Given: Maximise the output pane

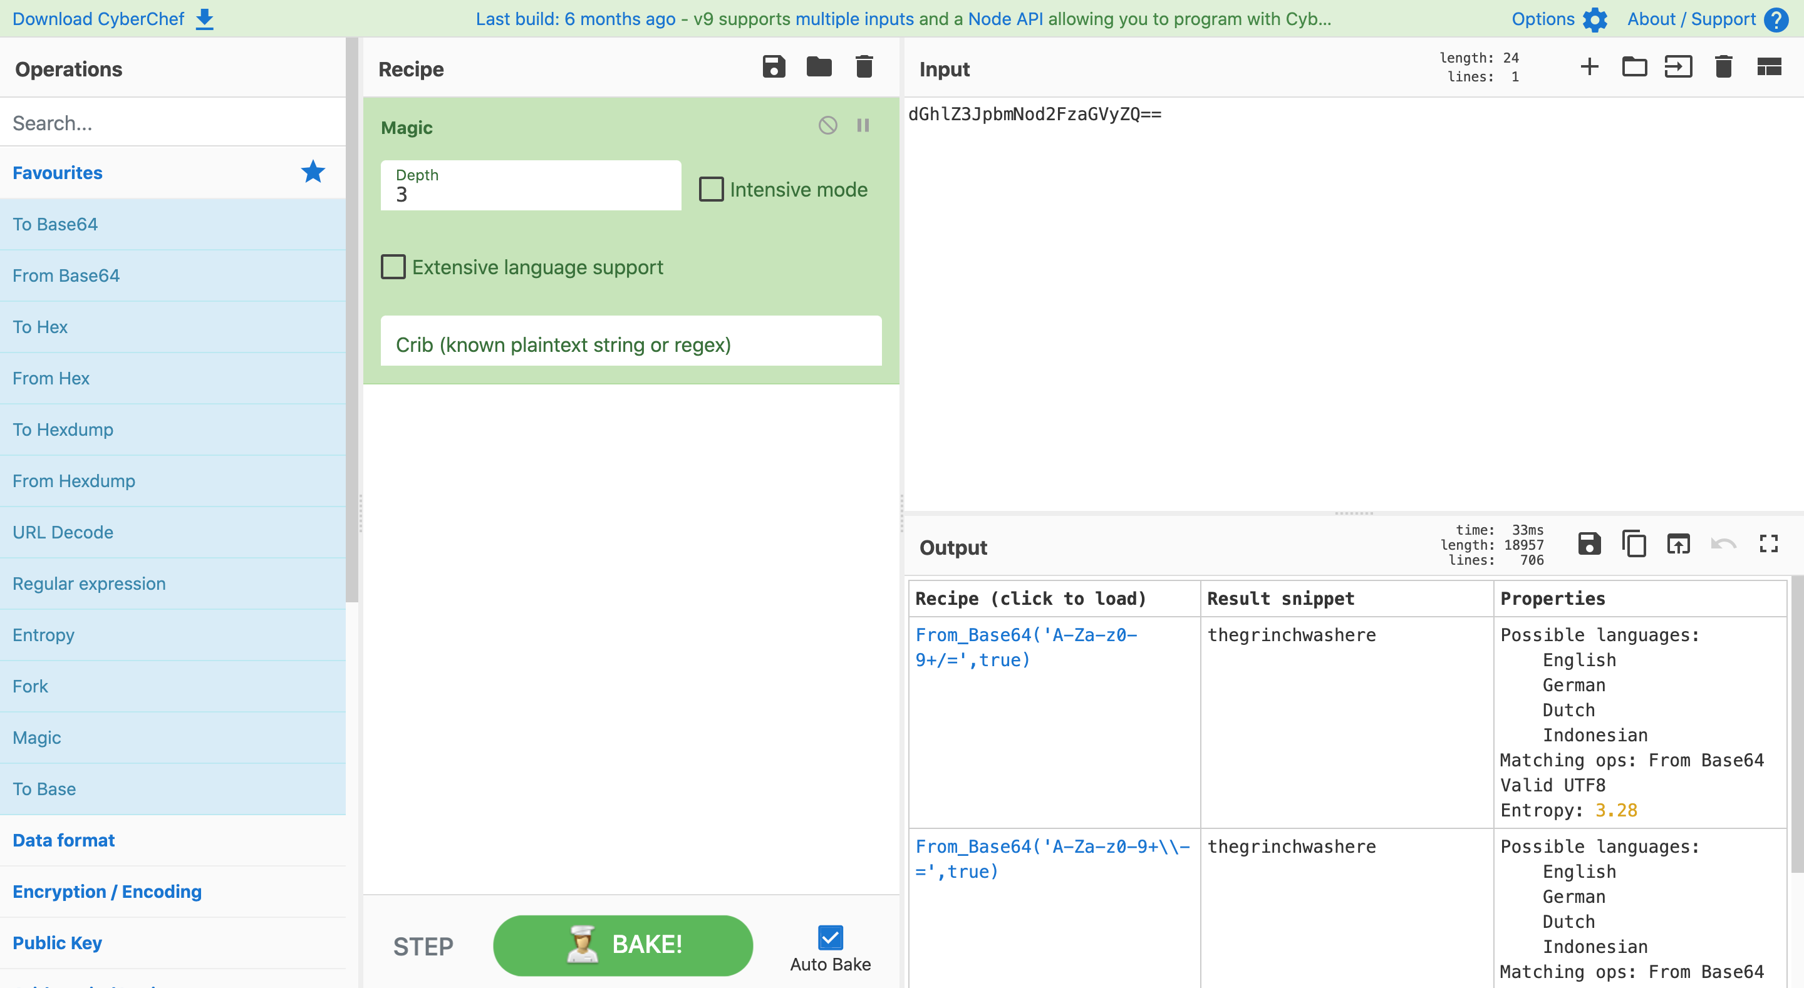Looking at the screenshot, I should click(1768, 544).
